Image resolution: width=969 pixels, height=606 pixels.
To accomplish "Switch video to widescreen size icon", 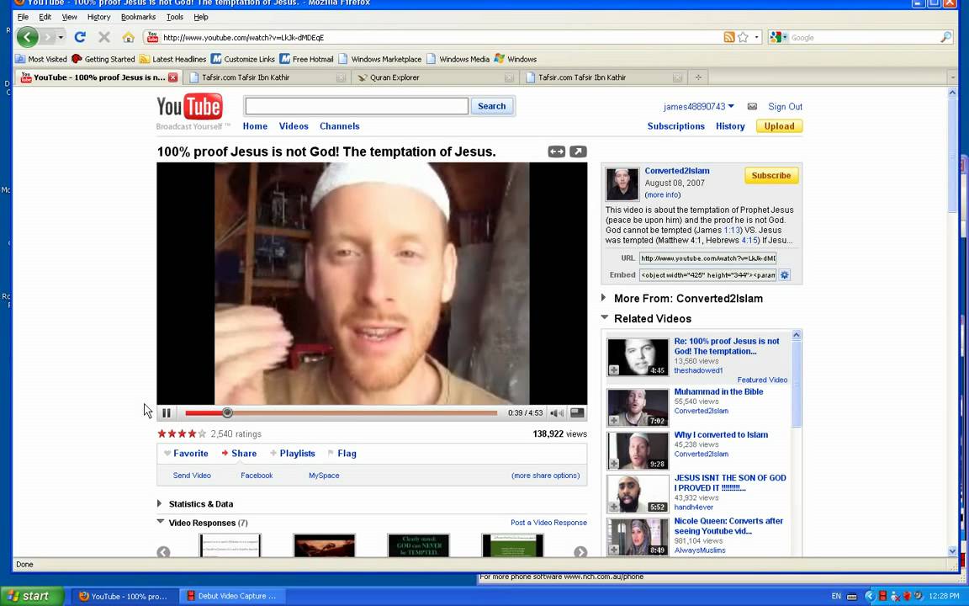I will pos(556,151).
